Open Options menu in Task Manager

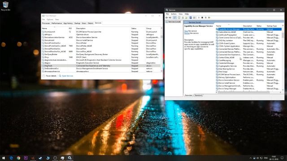click(50, 20)
